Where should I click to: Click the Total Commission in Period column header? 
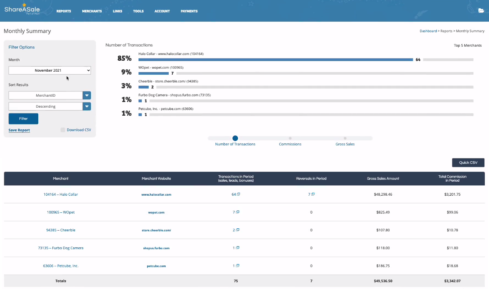(x=453, y=178)
